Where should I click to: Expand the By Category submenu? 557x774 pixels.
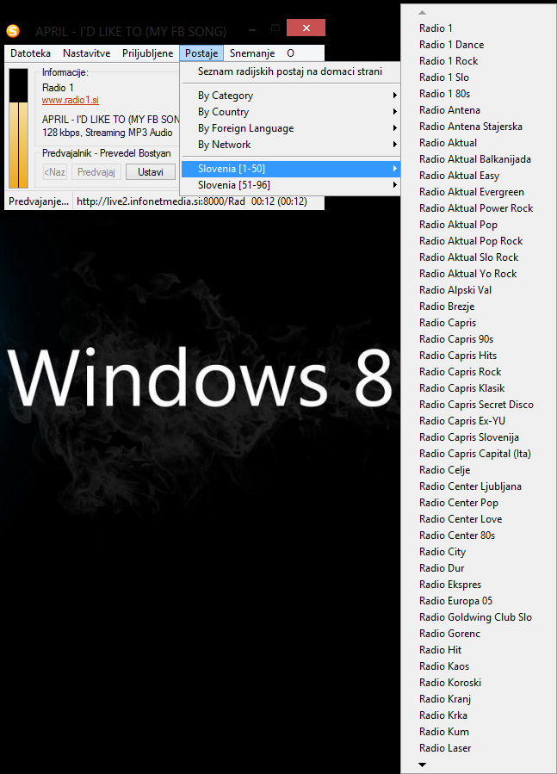(x=290, y=96)
